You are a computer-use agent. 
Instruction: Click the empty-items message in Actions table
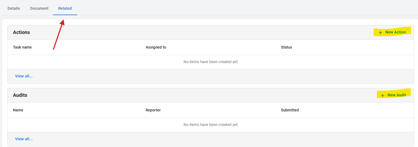(x=210, y=62)
